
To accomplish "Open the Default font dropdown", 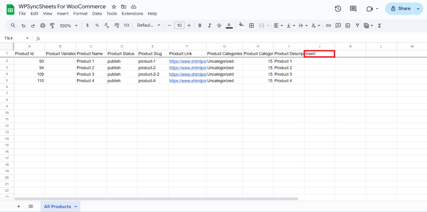I will pos(149,25).
